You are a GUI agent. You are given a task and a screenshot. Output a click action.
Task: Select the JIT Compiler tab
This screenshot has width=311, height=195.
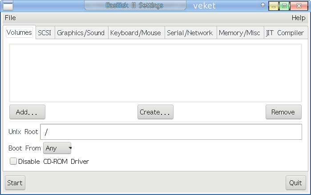point(285,33)
